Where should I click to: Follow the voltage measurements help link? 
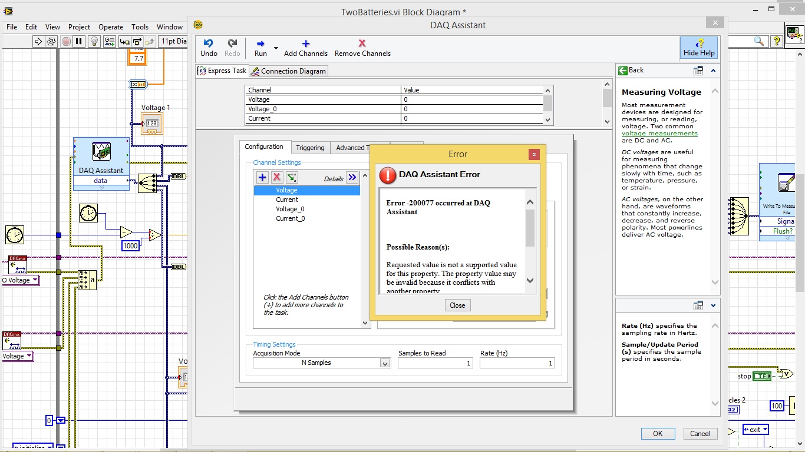659,134
